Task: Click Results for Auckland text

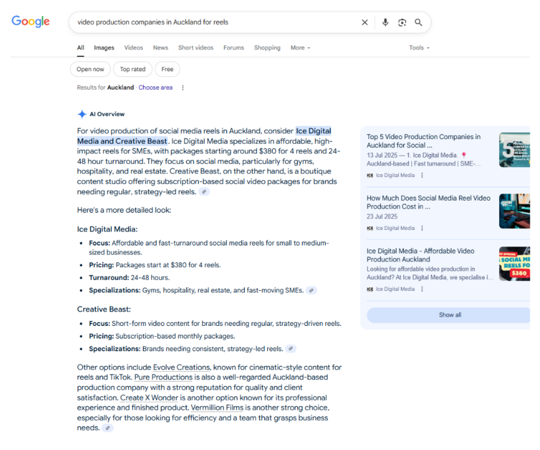Action: click(105, 87)
